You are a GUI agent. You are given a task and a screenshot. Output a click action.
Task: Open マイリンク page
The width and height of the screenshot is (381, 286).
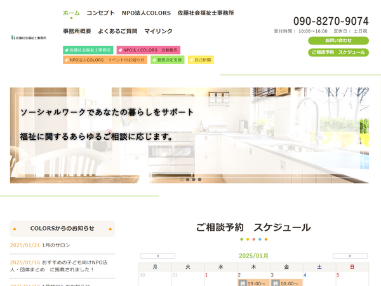click(x=158, y=31)
